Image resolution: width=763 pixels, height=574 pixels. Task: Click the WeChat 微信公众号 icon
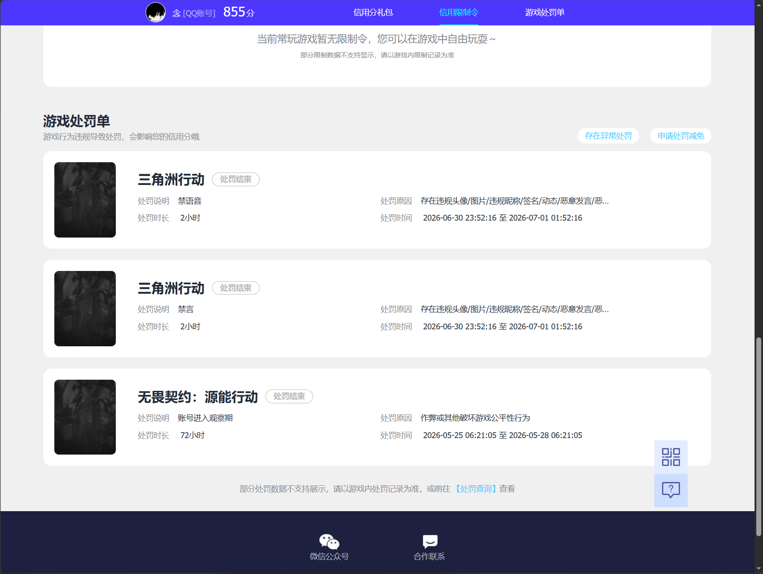(x=329, y=541)
